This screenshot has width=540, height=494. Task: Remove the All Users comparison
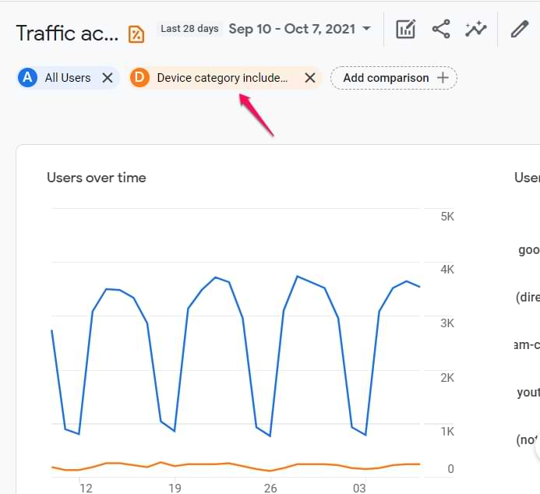click(x=108, y=78)
